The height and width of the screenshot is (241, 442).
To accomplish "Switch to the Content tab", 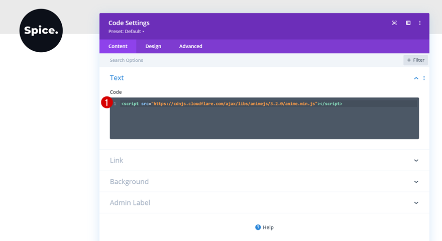I will pyautogui.click(x=118, y=47).
